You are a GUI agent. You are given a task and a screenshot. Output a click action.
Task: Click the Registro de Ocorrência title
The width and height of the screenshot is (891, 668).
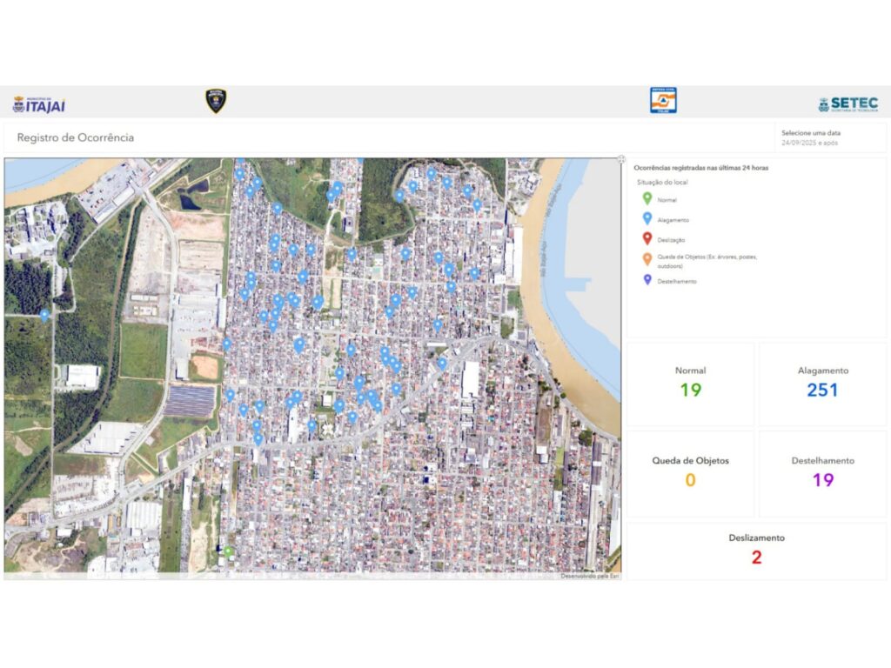(76, 137)
